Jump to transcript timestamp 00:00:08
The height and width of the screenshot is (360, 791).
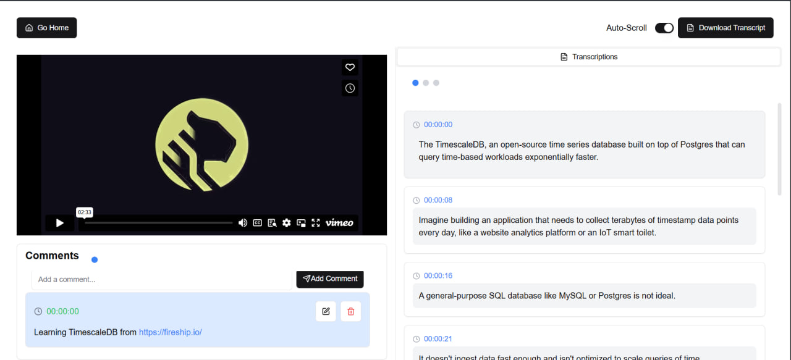coord(438,200)
